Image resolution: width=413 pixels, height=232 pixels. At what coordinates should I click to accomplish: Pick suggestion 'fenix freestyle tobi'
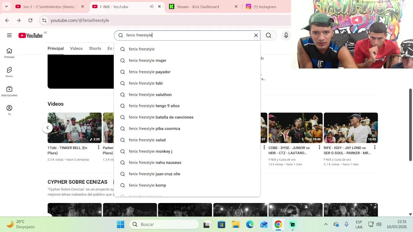[187, 83]
